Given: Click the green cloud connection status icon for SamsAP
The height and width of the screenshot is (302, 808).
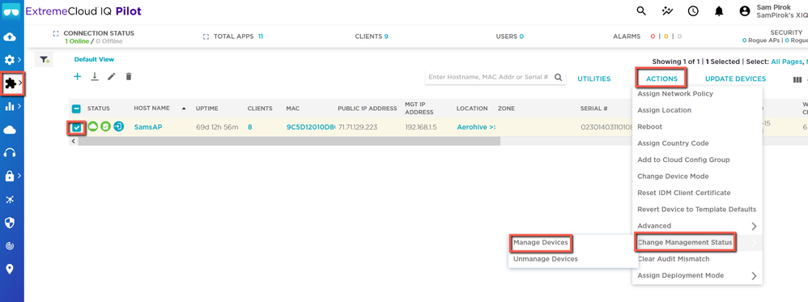Looking at the screenshot, I should pyautogui.click(x=93, y=126).
